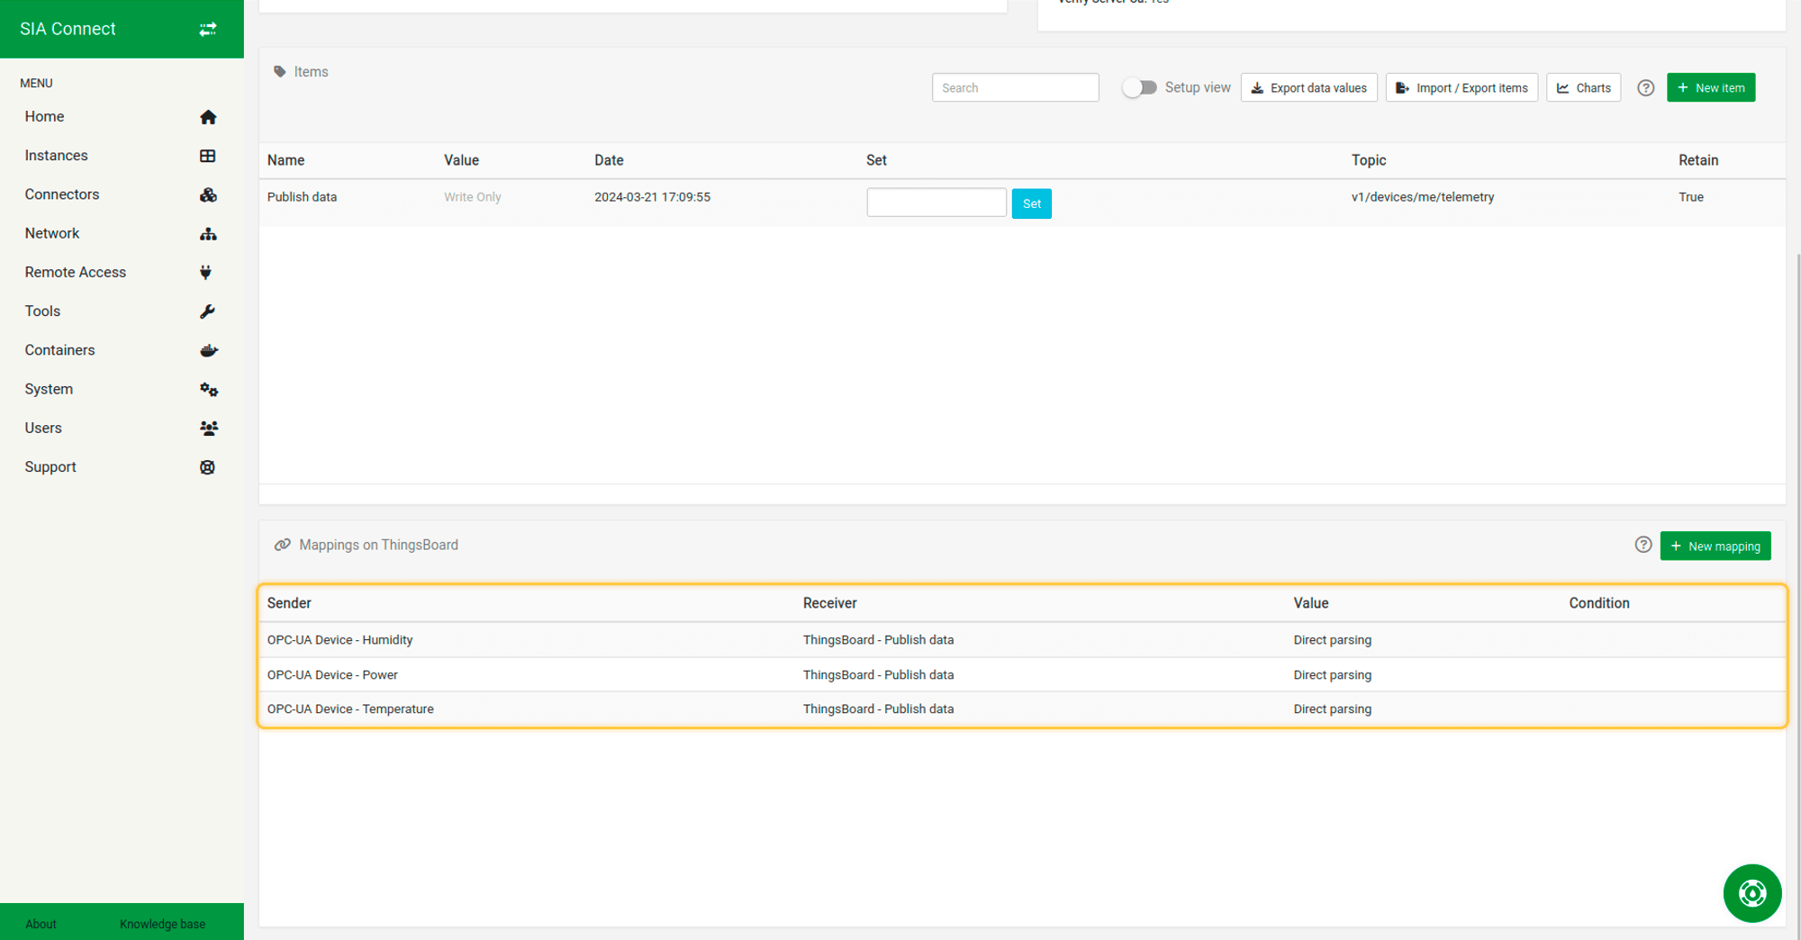Screen dimensions: 1801x940
Task: Click the items Search field
Action: 1015,88
